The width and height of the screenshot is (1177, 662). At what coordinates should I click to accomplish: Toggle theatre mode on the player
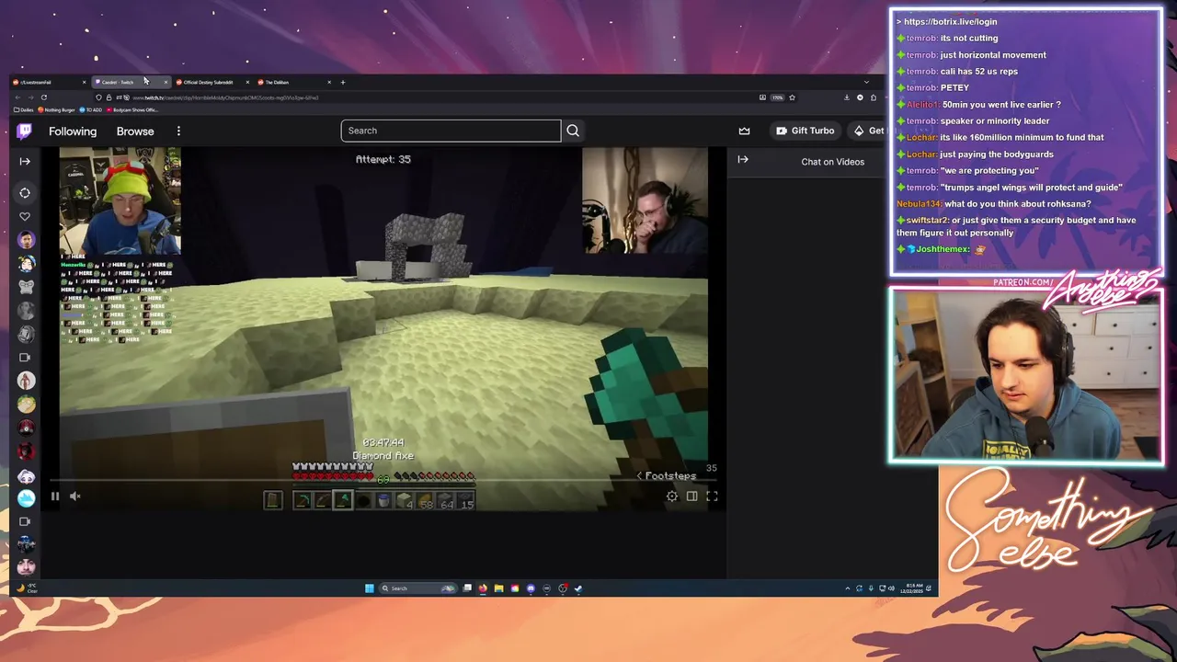pos(691,496)
